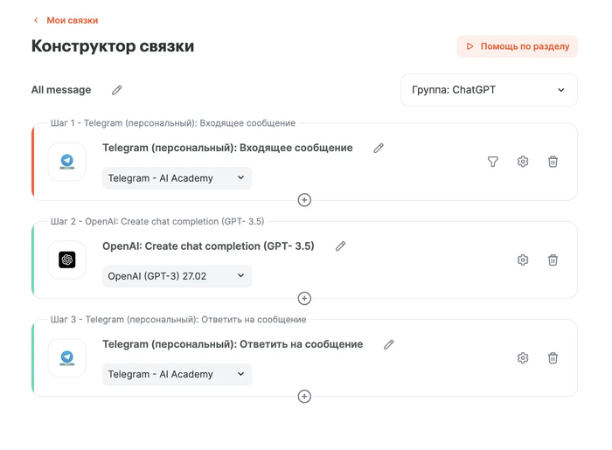Click the All message scenario name
The height and width of the screenshot is (450, 612).
click(61, 90)
